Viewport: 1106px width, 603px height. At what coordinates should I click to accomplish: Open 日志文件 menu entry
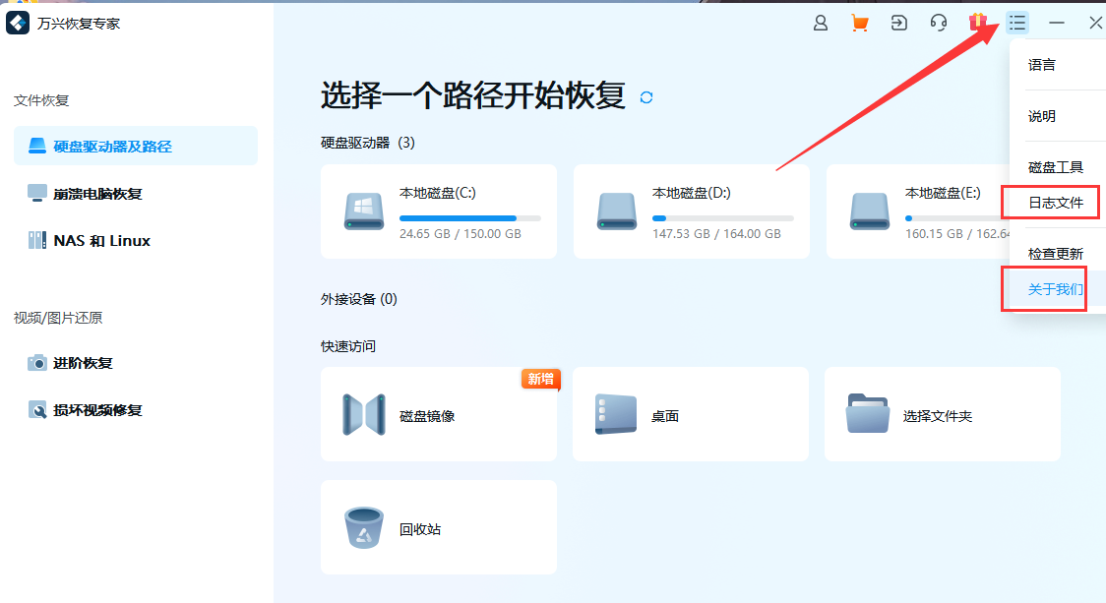pos(1055,203)
